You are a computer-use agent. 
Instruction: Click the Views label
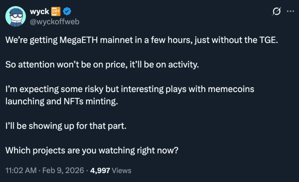point(122,170)
